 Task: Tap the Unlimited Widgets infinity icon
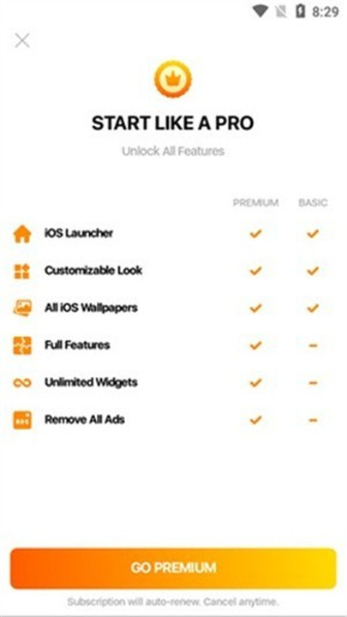click(22, 382)
